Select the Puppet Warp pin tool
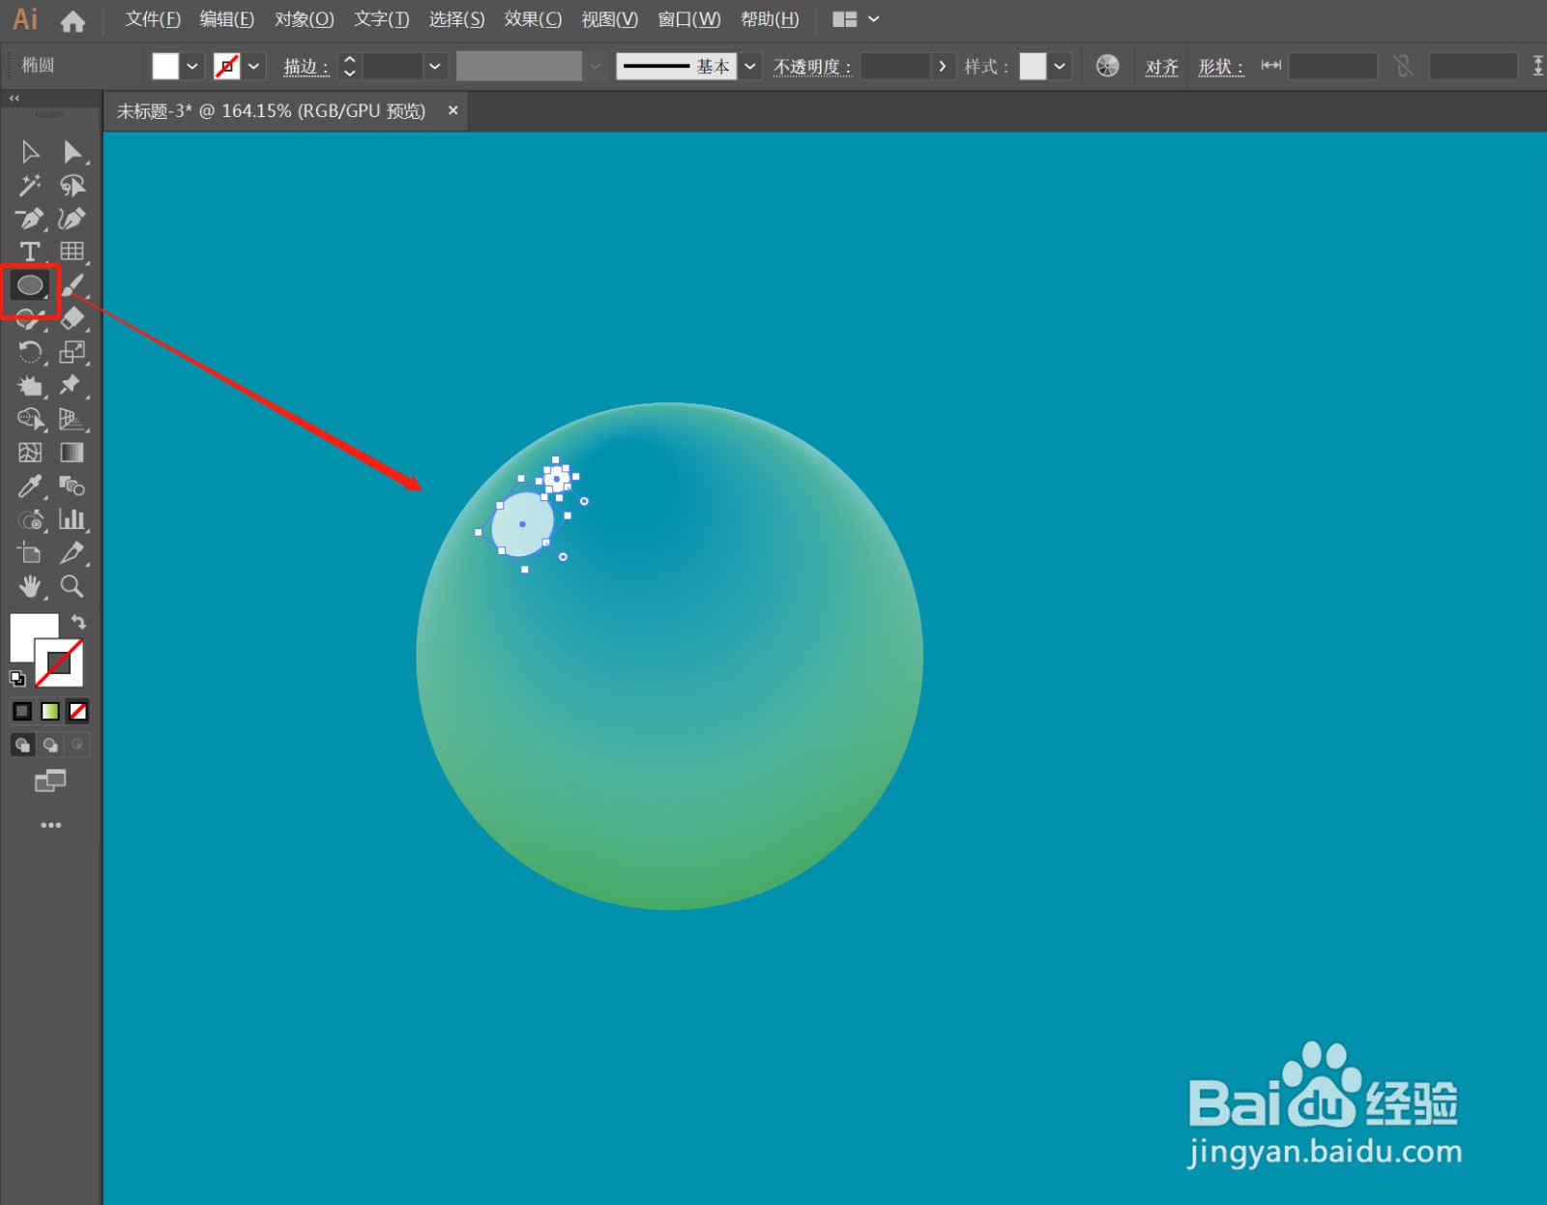The width and height of the screenshot is (1547, 1205). pyautogui.click(x=70, y=385)
